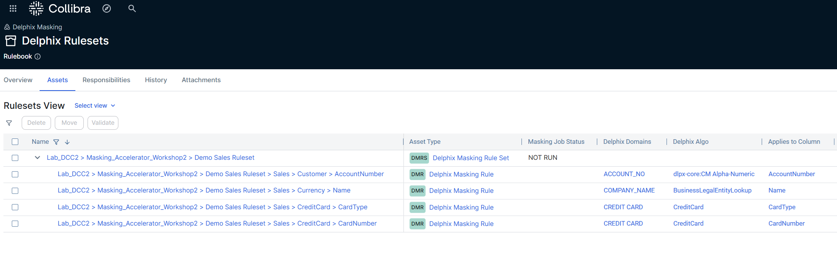This screenshot has height=253, width=837.
Task: Click the DMRS asset type badge
Action: coord(419,158)
